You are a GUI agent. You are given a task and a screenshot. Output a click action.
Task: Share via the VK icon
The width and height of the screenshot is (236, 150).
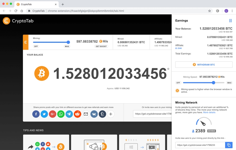pyautogui.click(x=94, y=114)
